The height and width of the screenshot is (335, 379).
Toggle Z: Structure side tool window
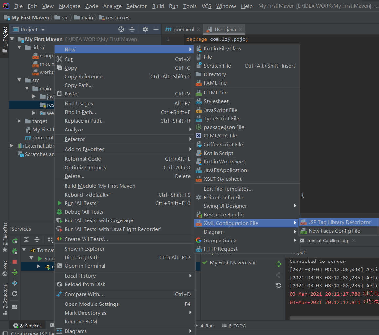coord(5,300)
